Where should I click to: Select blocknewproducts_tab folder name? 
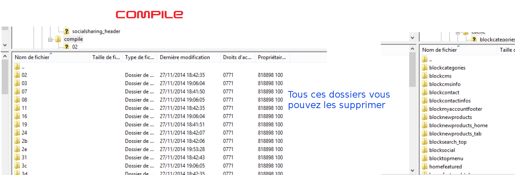(x=455, y=134)
